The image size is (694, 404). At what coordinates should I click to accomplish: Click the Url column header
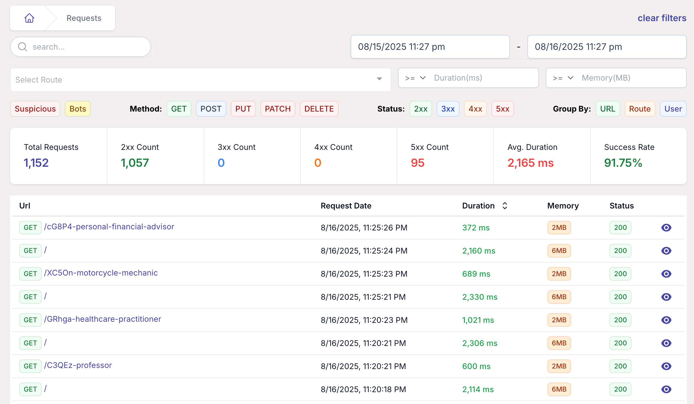25,206
